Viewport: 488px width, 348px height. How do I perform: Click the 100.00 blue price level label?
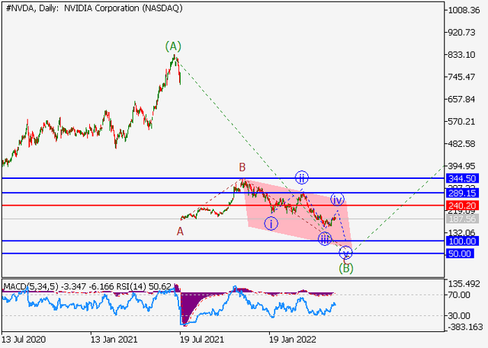coord(463,241)
